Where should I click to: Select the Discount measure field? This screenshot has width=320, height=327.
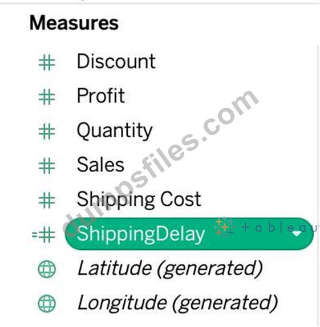116,61
